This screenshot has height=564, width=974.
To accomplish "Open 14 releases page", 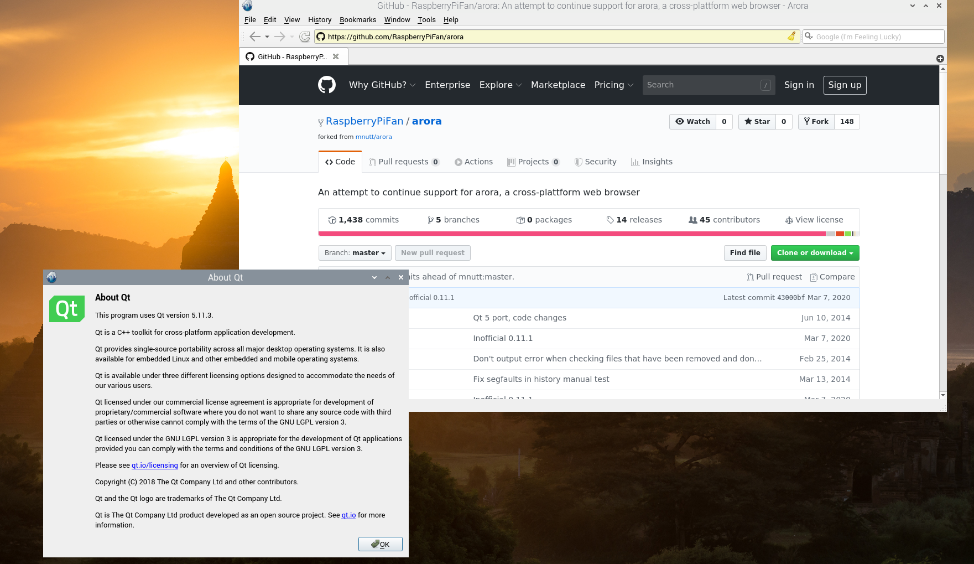I will 634,220.
